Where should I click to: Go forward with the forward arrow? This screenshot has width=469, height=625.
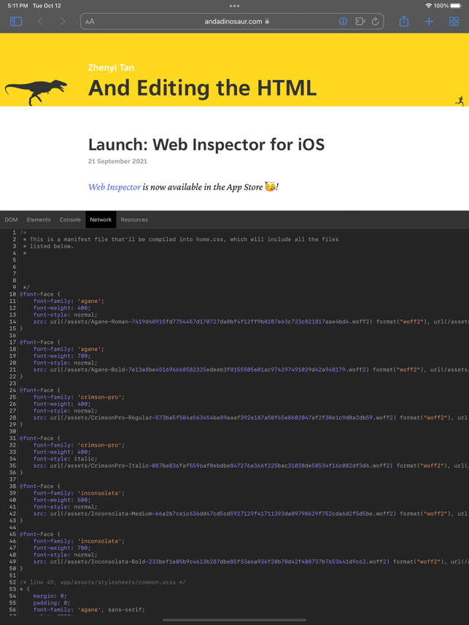coord(62,21)
